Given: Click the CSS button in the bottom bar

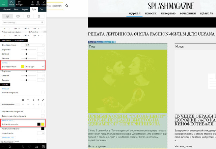Looking at the screenshot, I should point(36,147).
